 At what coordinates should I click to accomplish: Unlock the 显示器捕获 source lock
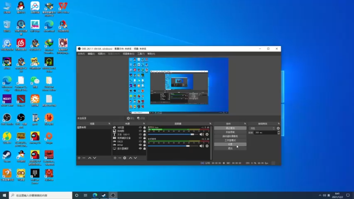(145, 149)
